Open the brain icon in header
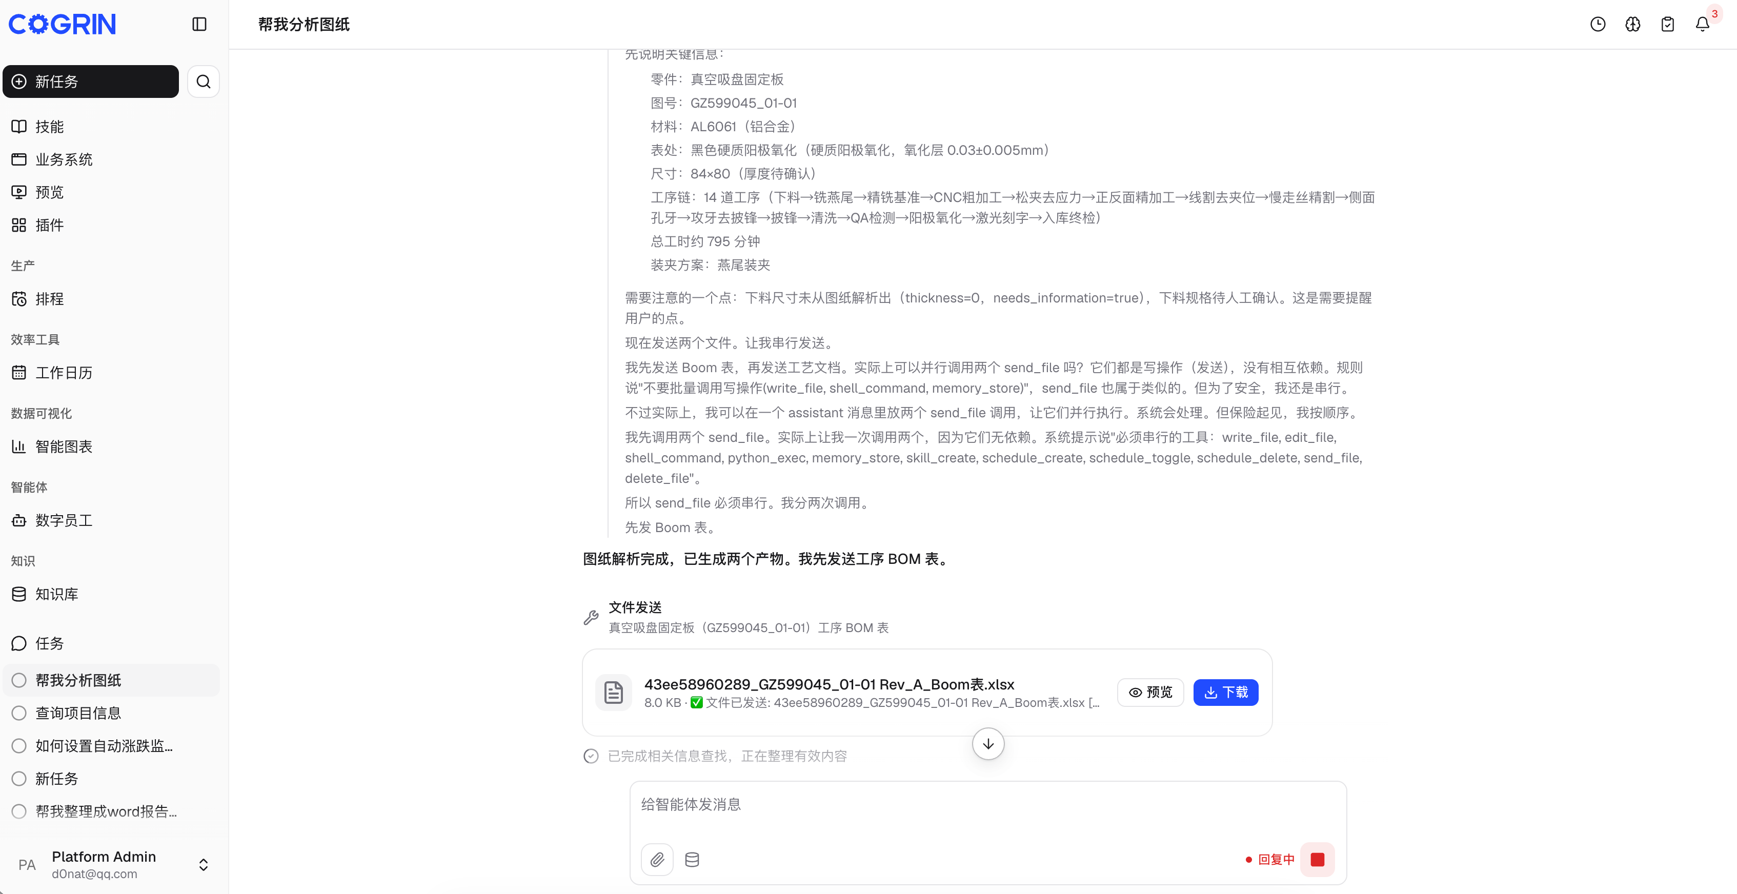This screenshot has width=1737, height=894. click(x=1632, y=24)
